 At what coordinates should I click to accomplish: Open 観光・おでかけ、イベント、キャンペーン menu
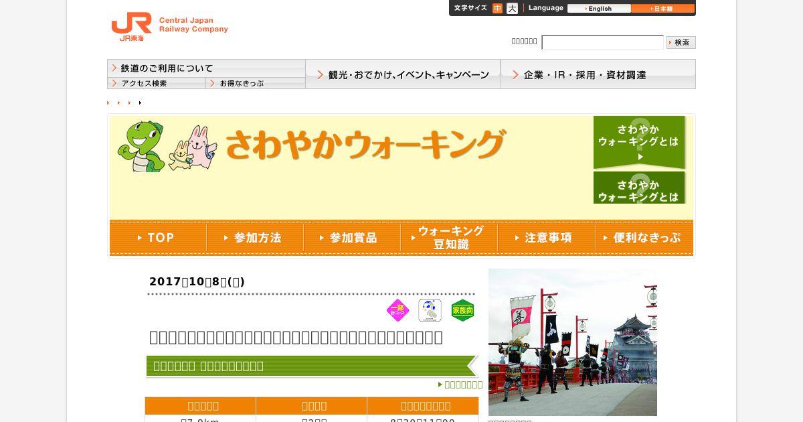403,74
